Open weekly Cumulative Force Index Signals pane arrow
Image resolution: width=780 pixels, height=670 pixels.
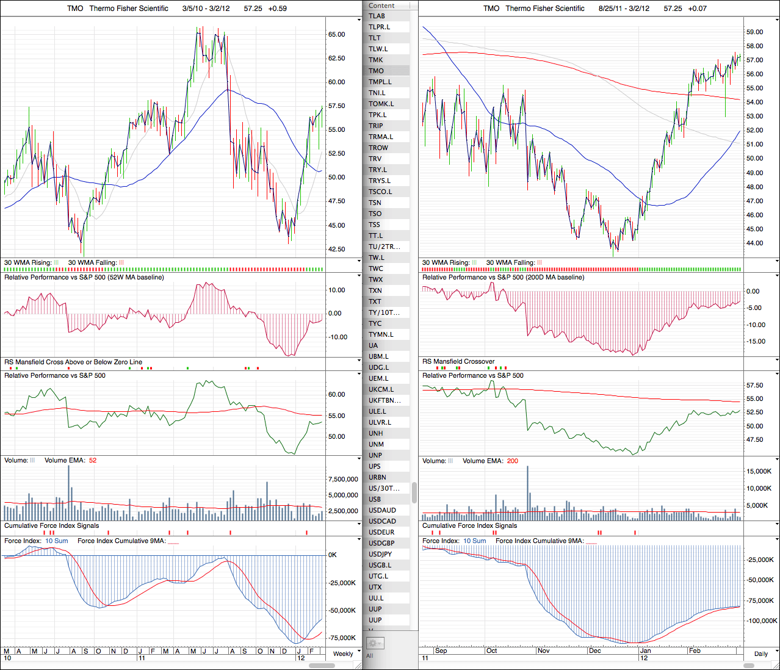click(359, 525)
